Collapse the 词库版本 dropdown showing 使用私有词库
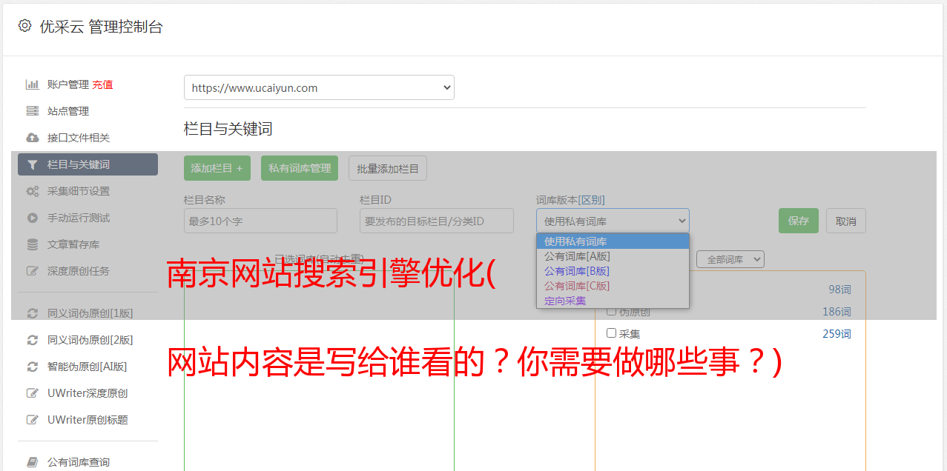This screenshot has height=471, width=947. click(x=613, y=221)
